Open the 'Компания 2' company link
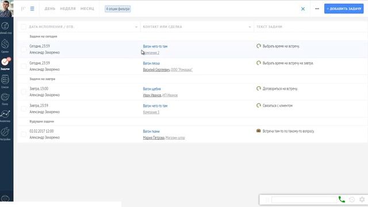The width and height of the screenshot is (368, 207). pos(151,53)
